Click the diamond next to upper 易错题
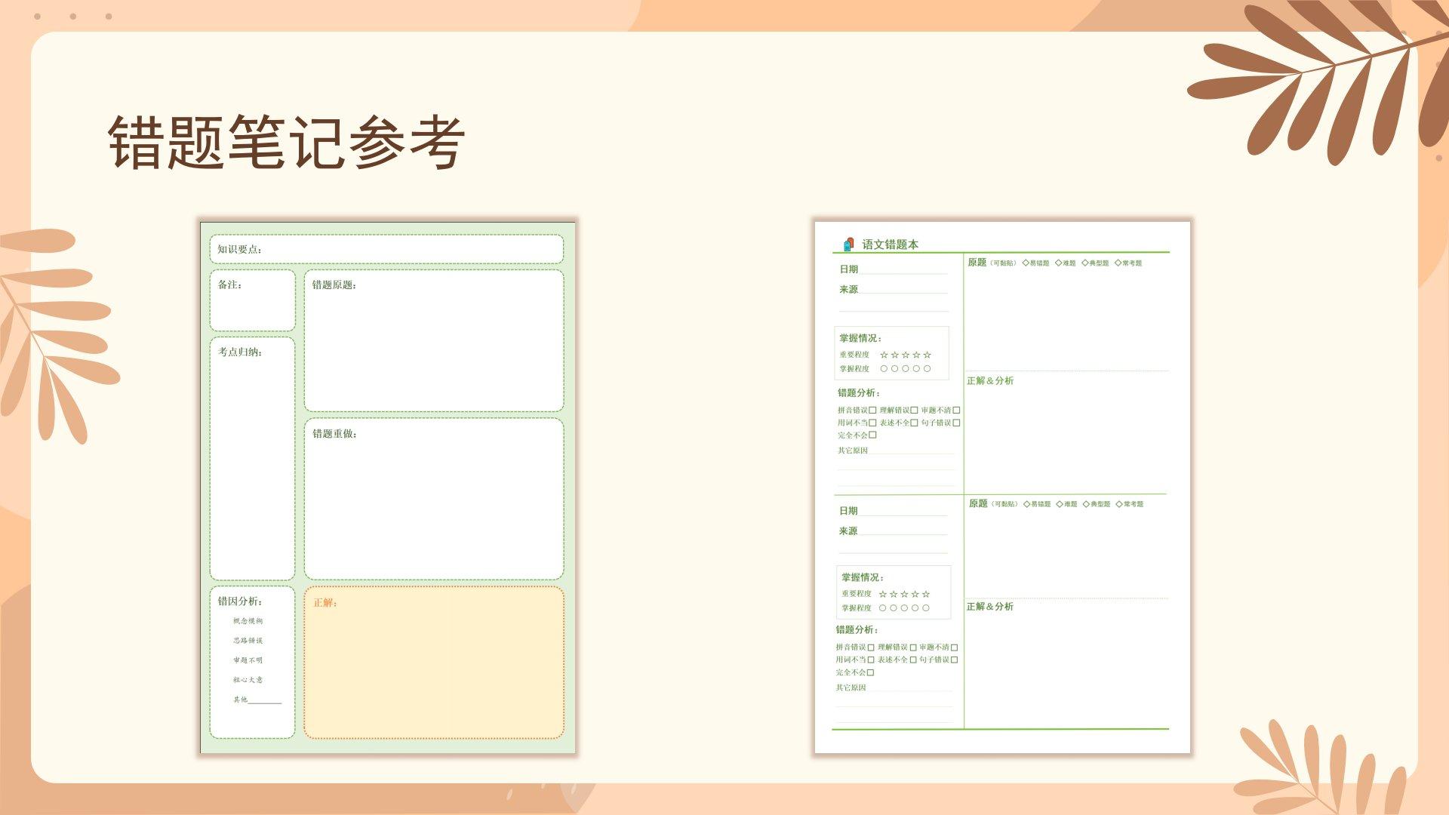The height and width of the screenshot is (815, 1449). (1026, 263)
